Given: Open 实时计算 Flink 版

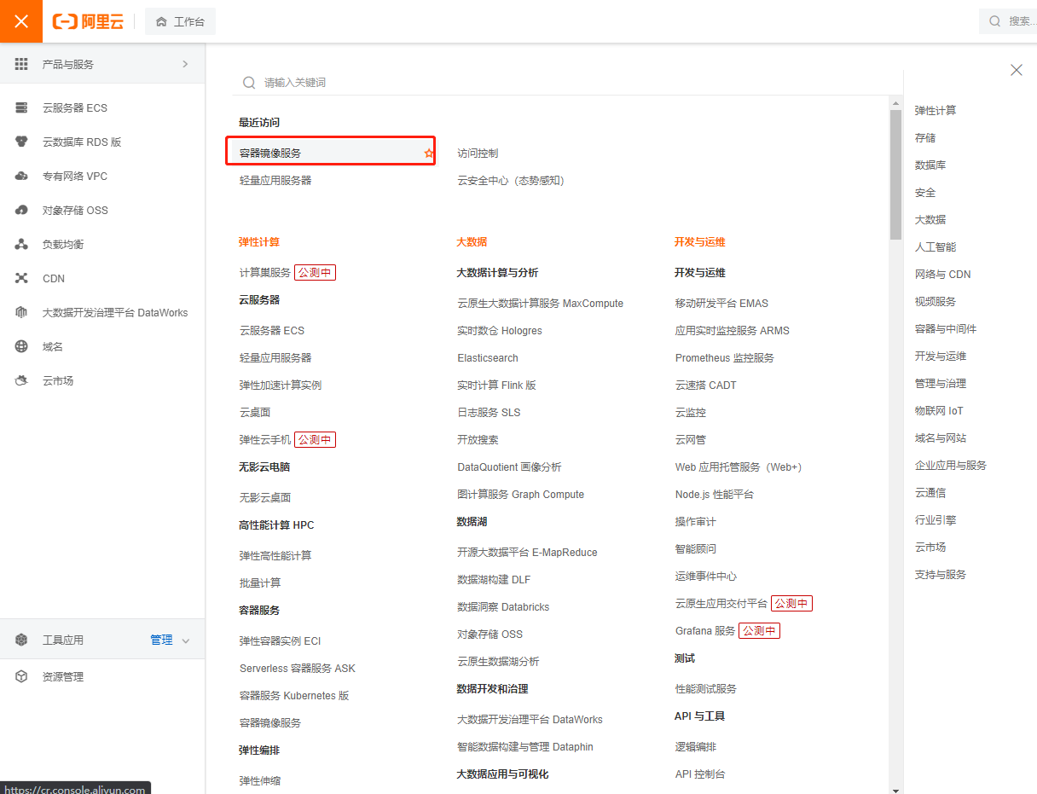Looking at the screenshot, I should pyautogui.click(x=496, y=385).
